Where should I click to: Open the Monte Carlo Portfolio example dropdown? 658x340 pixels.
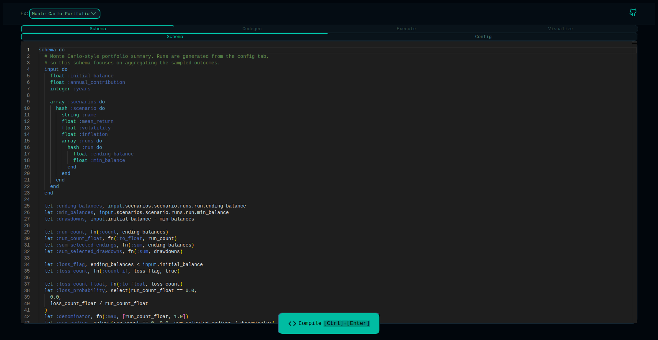[x=64, y=14]
